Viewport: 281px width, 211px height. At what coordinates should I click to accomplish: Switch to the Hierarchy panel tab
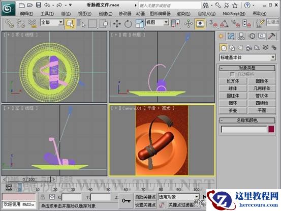[x=241, y=36]
